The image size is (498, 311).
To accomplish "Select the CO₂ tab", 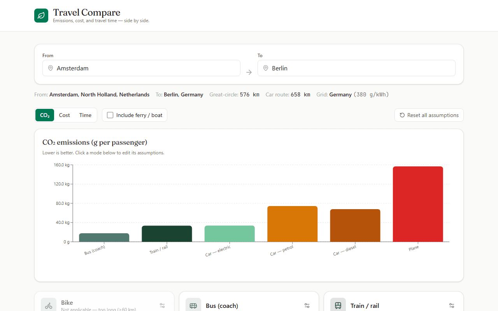I will 45,115.
